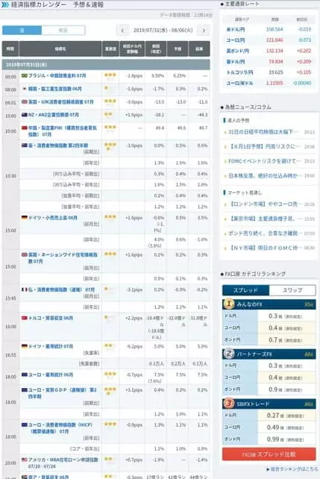The image size is (320, 479).
Task: Switch ranking to スワップ tab
Action: click(x=292, y=290)
